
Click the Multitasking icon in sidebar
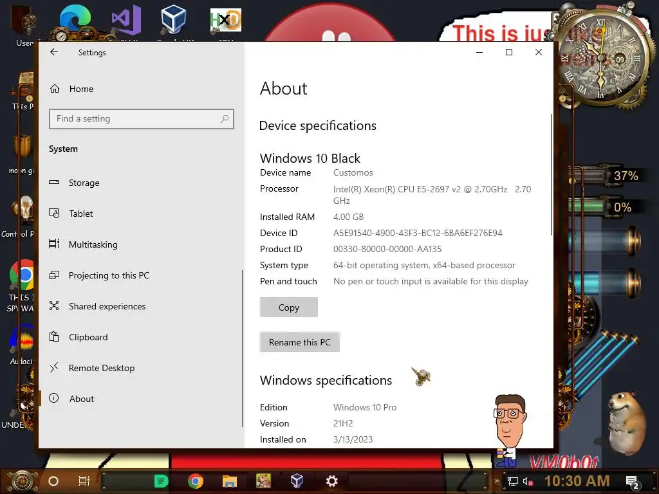[54, 244]
